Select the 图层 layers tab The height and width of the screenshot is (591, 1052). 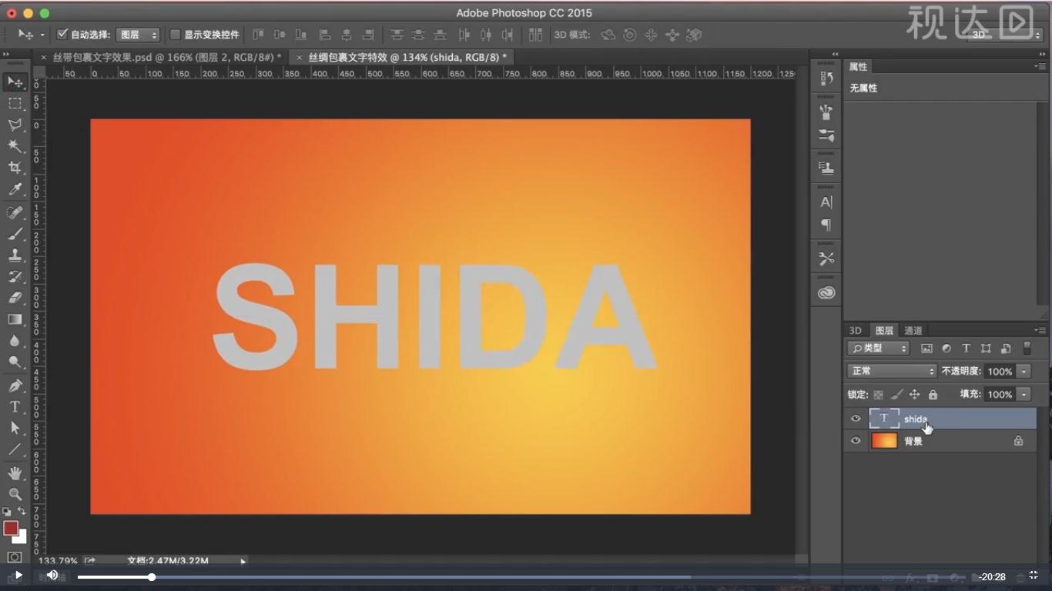tap(884, 330)
